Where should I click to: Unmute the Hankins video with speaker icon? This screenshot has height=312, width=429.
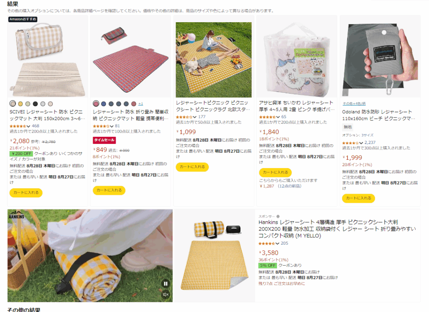point(165,294)
